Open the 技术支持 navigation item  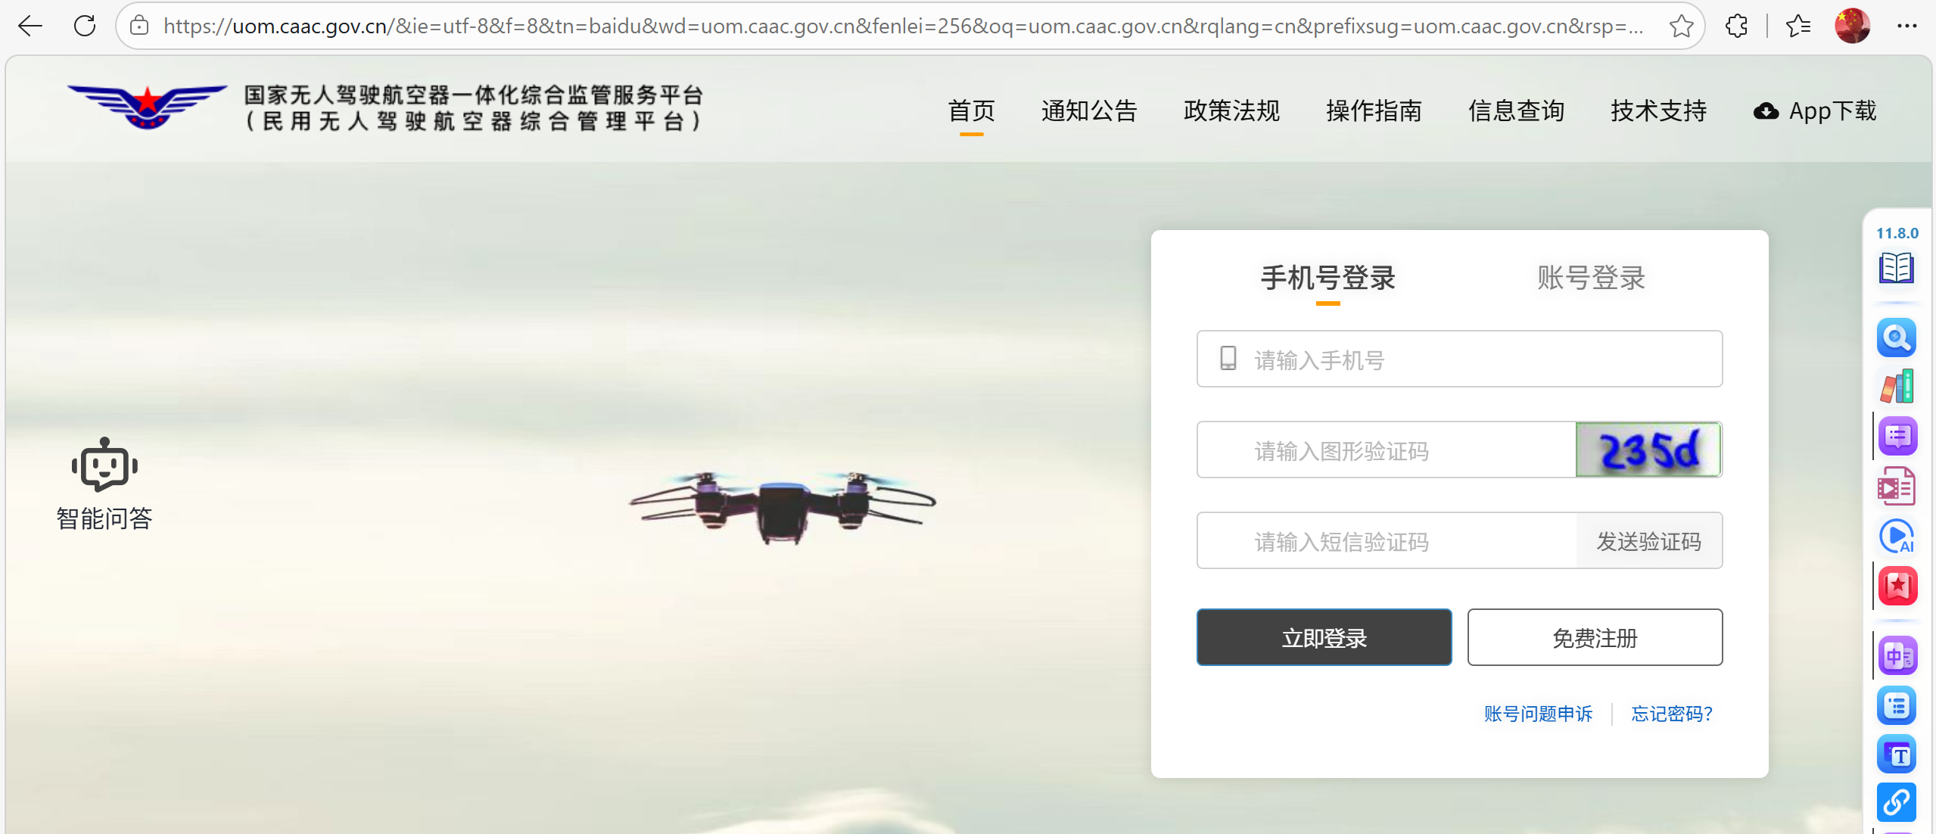[1658, 110]
